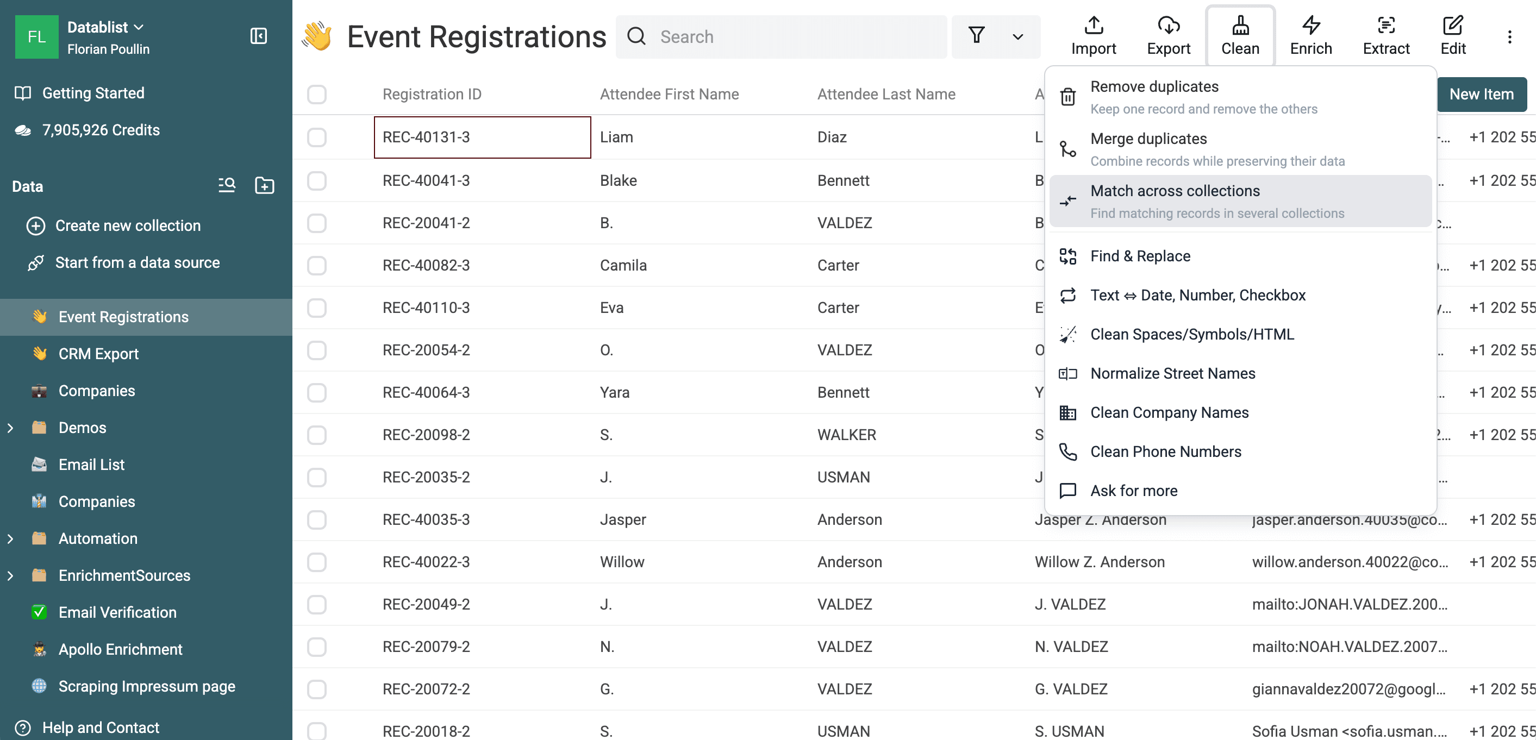Click the Create new collection plus icon
Screen dimensions: 1536x740
click(36, 226)
